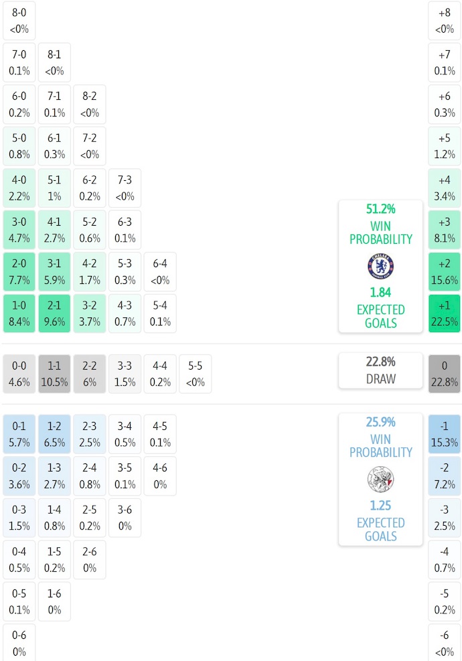Pick the 1-2 scoreline cell at 6.5%

coord(54,434)
